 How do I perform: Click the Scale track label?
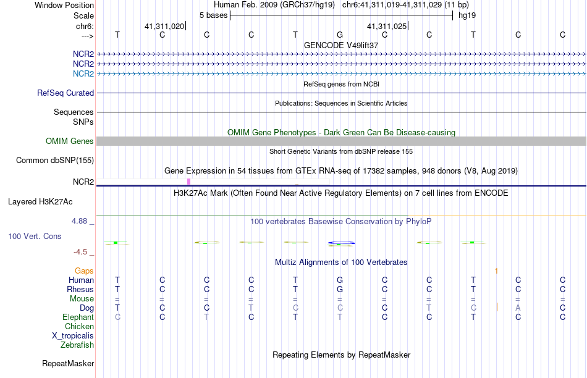click(83, 15)
